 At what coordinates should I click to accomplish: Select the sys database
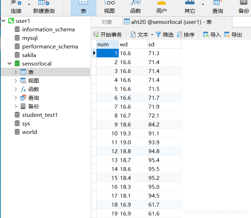[x=26, y=124]
